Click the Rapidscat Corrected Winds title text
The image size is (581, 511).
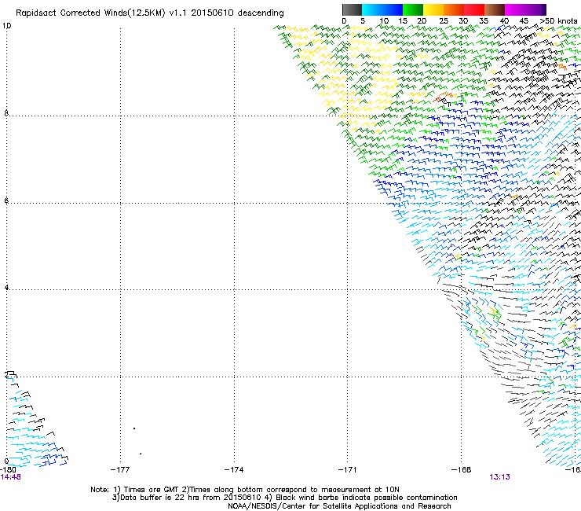tap(150, 13)
